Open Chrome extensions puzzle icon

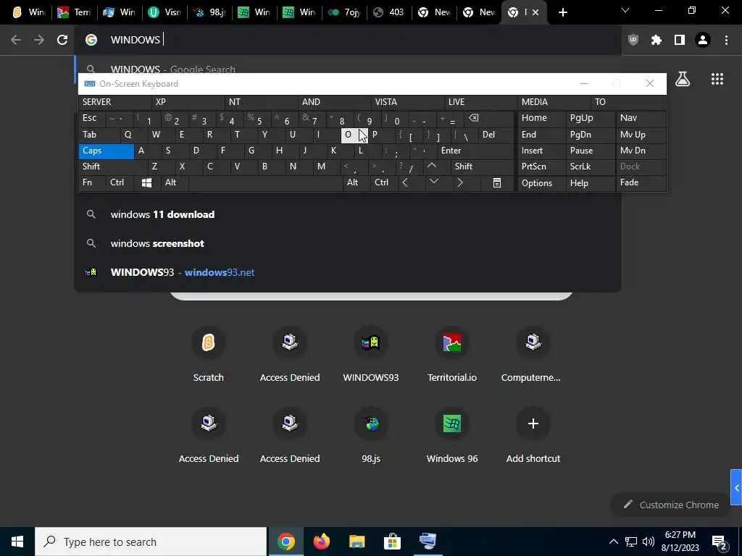click(x=656, y=40)
